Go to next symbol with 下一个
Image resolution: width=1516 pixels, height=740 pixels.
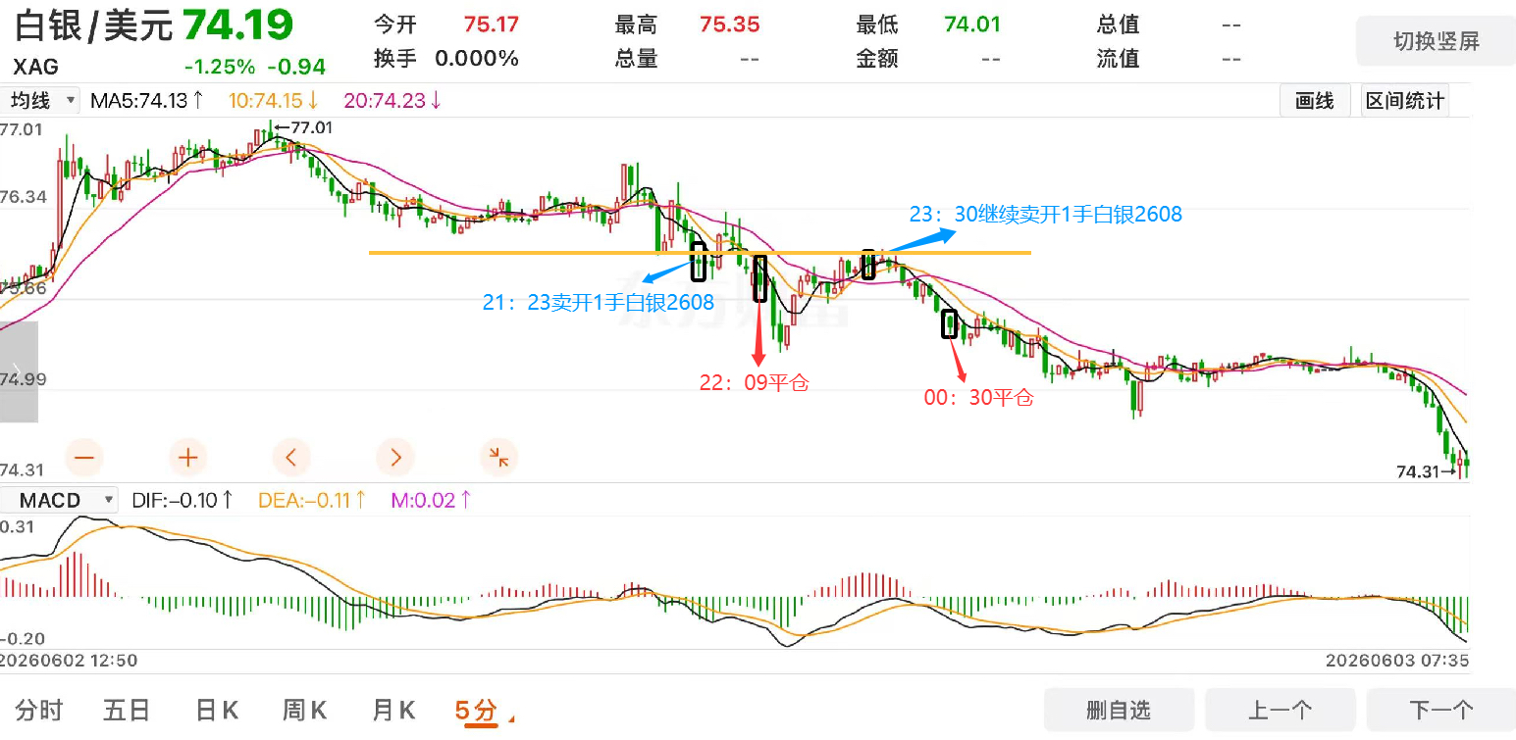pyautogui.click(x=1441, y=711)
